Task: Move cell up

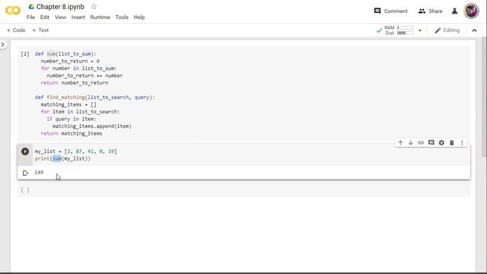Action: 400,142
